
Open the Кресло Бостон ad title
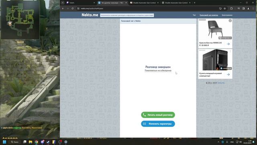(210, 44)
